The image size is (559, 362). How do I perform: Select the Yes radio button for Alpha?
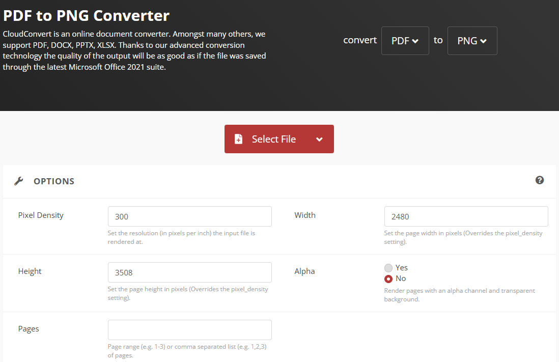point(388,268)
